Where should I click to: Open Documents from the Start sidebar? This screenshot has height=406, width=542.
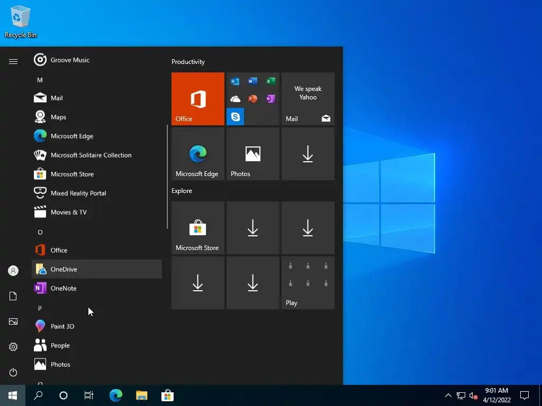13,296
